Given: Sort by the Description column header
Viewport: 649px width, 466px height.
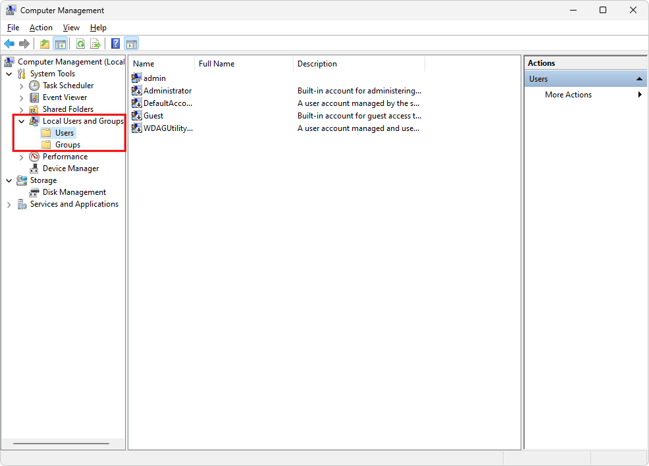Looking at the screenshot, I should tap(359, 64).
